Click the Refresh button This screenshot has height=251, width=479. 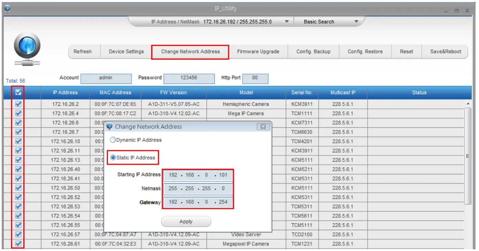click(x=83, y=51)
